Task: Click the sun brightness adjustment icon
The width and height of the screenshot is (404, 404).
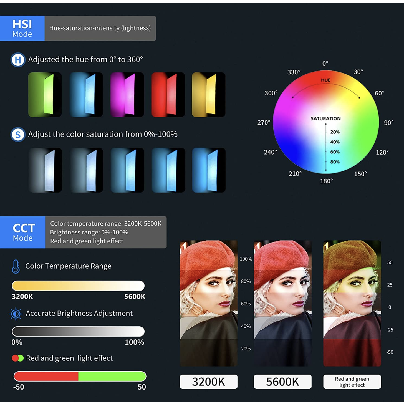Action: 16,314
